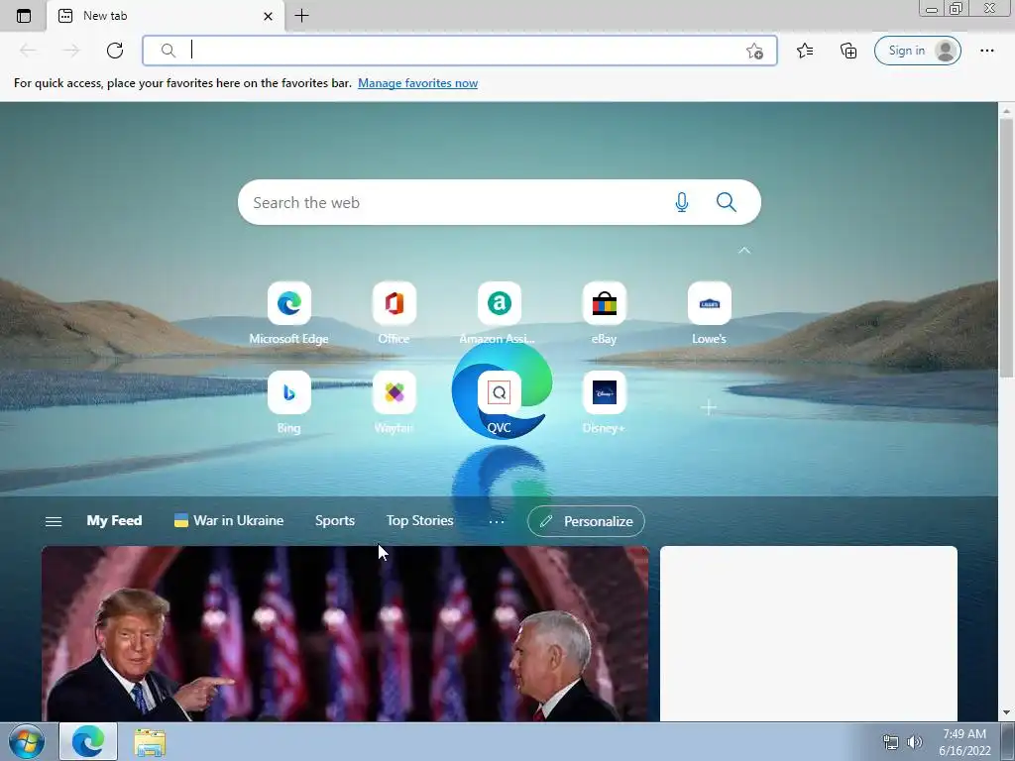This screenshot has width=1015, height=761.
Task: Add a new quick link site
Action: tap(709, 407)
